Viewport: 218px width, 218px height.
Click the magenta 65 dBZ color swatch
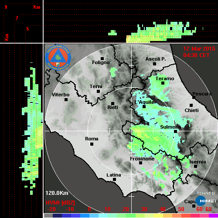click(x=213, y=215)
